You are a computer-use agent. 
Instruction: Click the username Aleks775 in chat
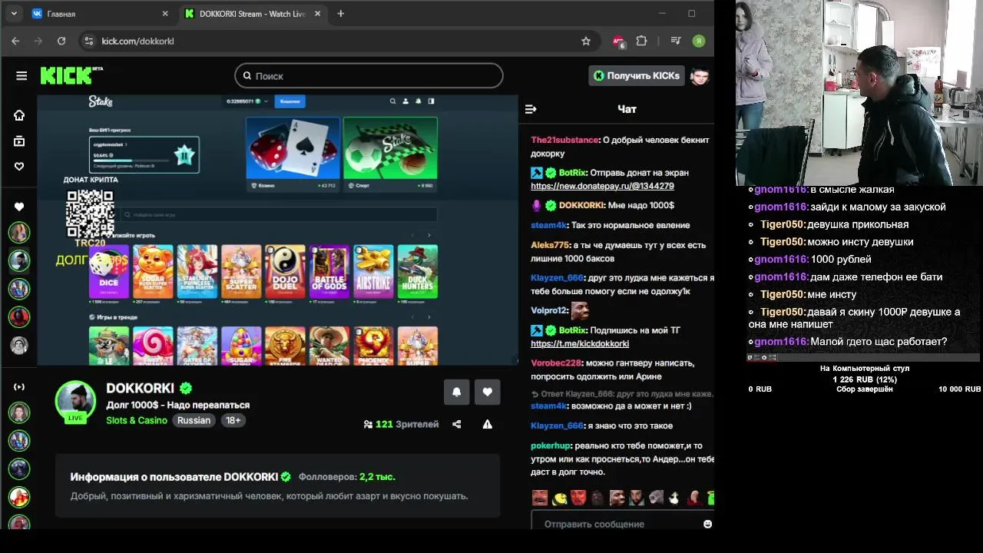click(x=550, y=245)
